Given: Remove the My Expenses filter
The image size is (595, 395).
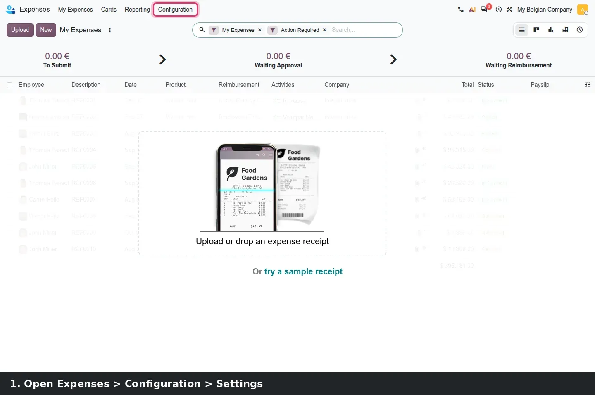Looking at the screenshot, I should pos(260,30).
